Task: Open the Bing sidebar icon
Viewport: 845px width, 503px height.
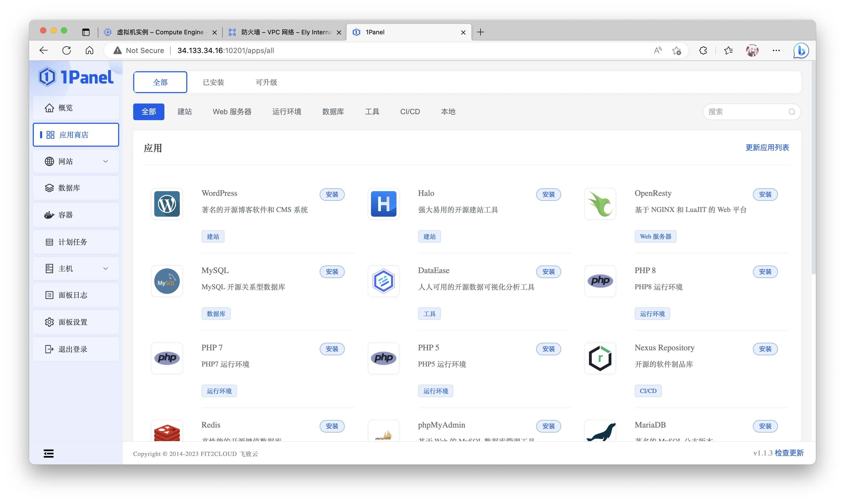Action: coord(801,50)
